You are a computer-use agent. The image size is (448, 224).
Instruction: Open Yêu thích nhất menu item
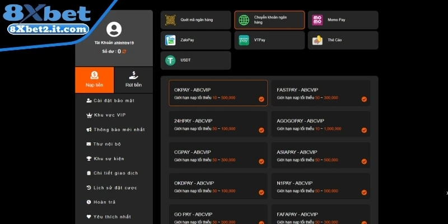114,217
